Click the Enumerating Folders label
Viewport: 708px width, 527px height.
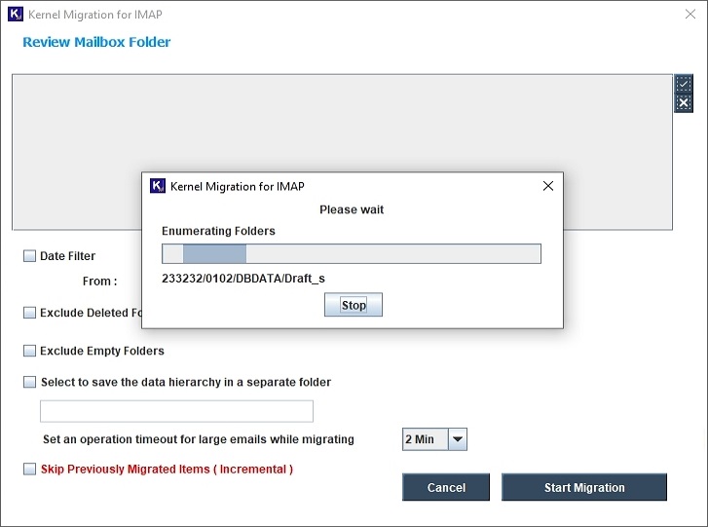point(218,231)
